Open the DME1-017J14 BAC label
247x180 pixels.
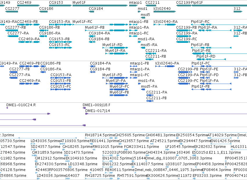(x=98, y=111)
